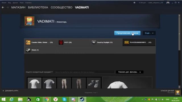
Task: Open БИБЛИОТЕКА library section
Action: (38, 7)
